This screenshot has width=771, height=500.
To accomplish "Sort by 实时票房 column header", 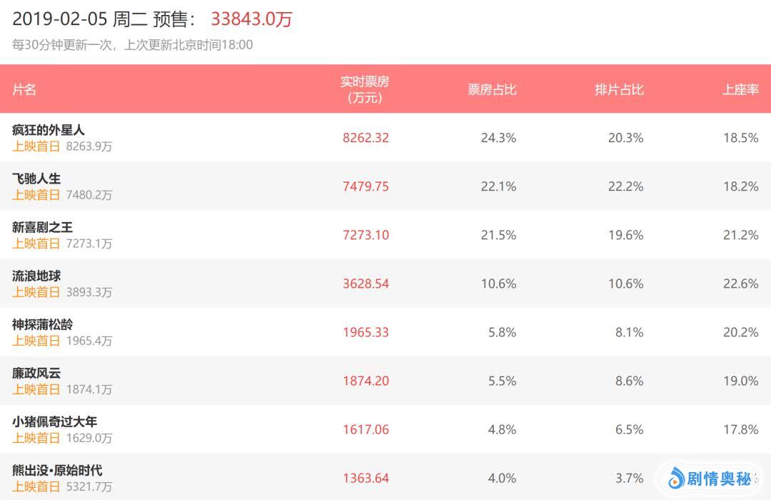I will (x=366, y=89).
